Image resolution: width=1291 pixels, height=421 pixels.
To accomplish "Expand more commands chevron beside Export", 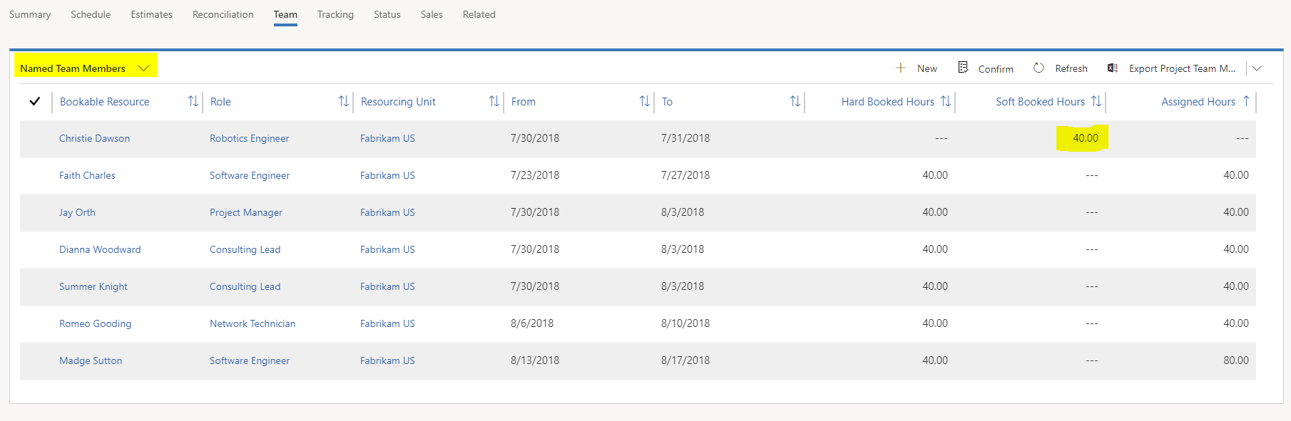I will 1257,68.
